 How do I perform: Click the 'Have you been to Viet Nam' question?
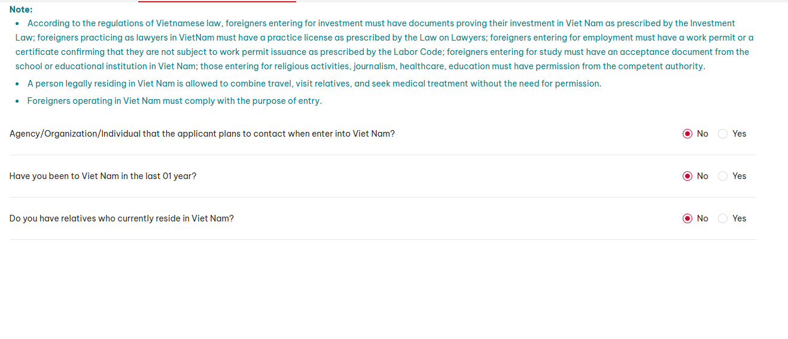tap(103, 176)
